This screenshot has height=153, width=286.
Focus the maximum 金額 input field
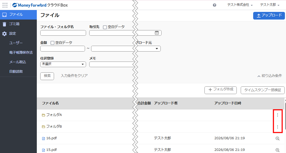click(x=113, y=49)
